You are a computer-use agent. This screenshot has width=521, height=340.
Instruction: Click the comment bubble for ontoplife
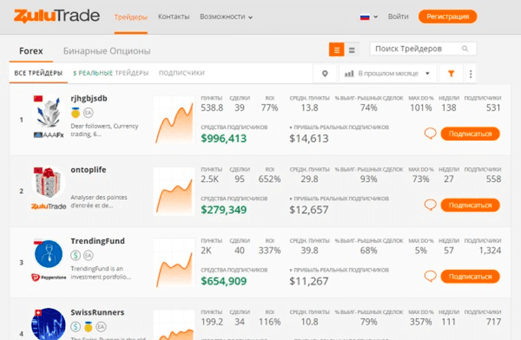coord(430,205)
